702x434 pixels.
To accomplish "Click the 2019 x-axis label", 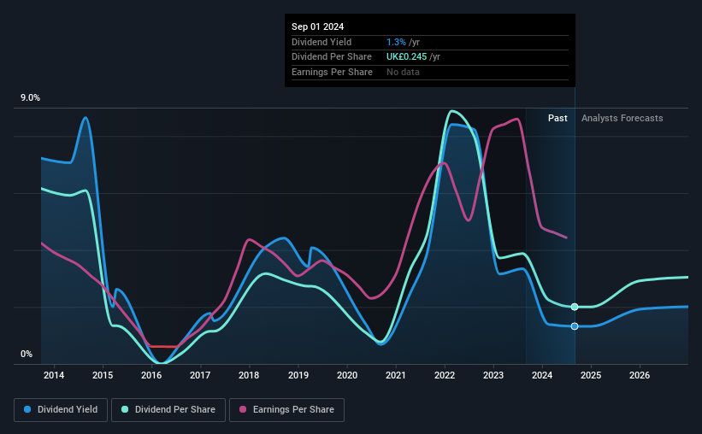I will (x=298, y=375).
